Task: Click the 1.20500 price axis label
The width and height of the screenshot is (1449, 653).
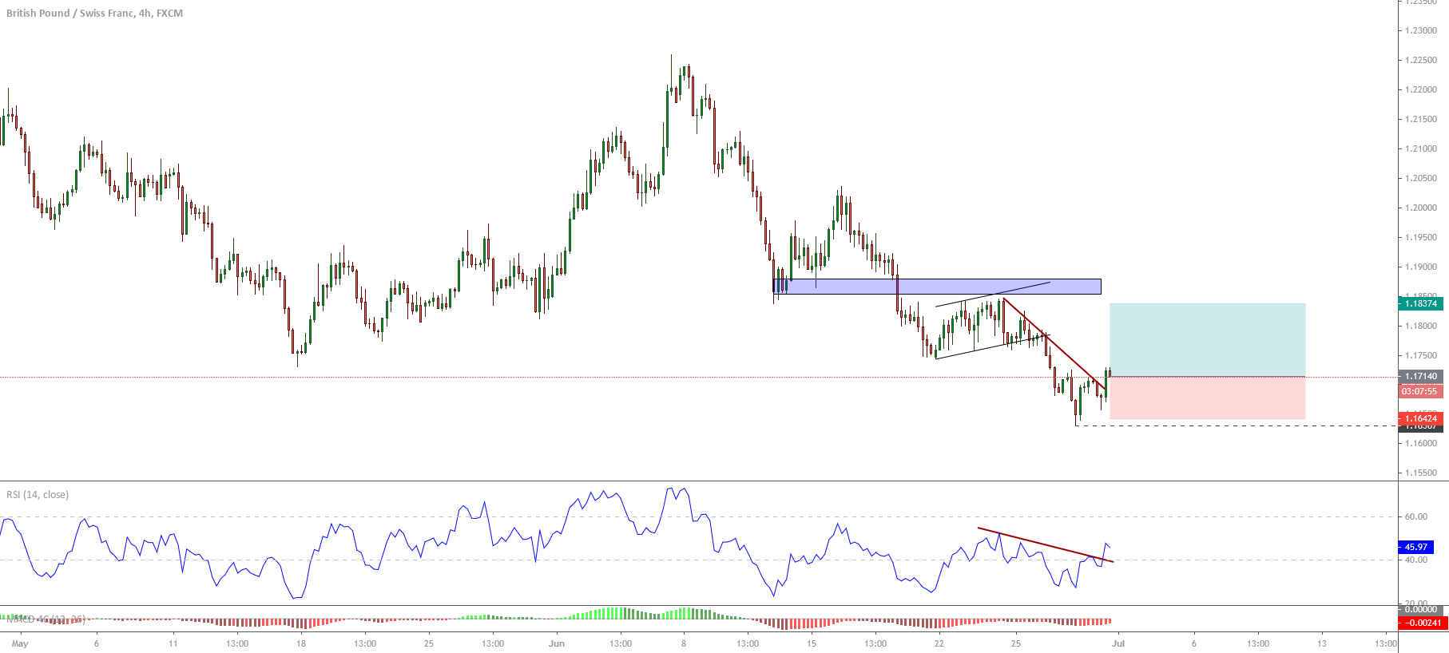Action: click(x=1421, y=178)
